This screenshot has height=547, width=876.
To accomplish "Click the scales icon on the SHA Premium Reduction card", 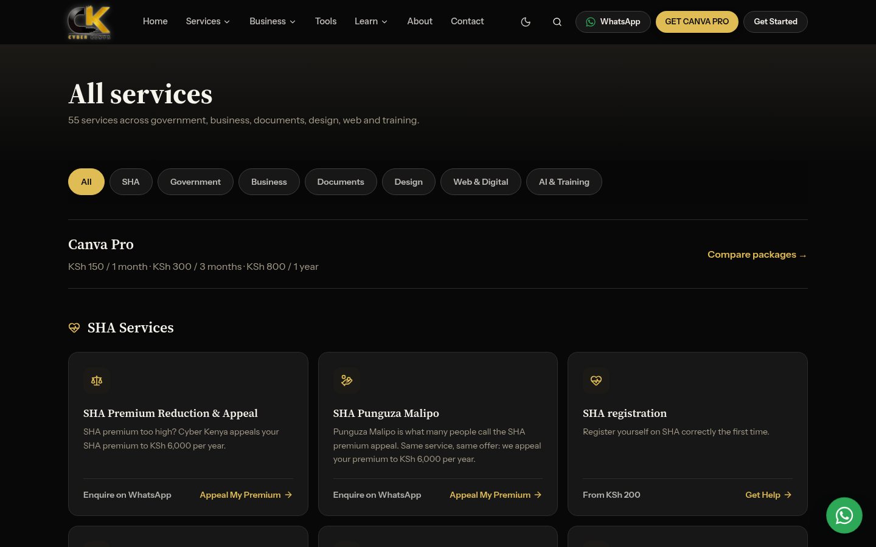I will pyautogui.click(x=97, y=380).
